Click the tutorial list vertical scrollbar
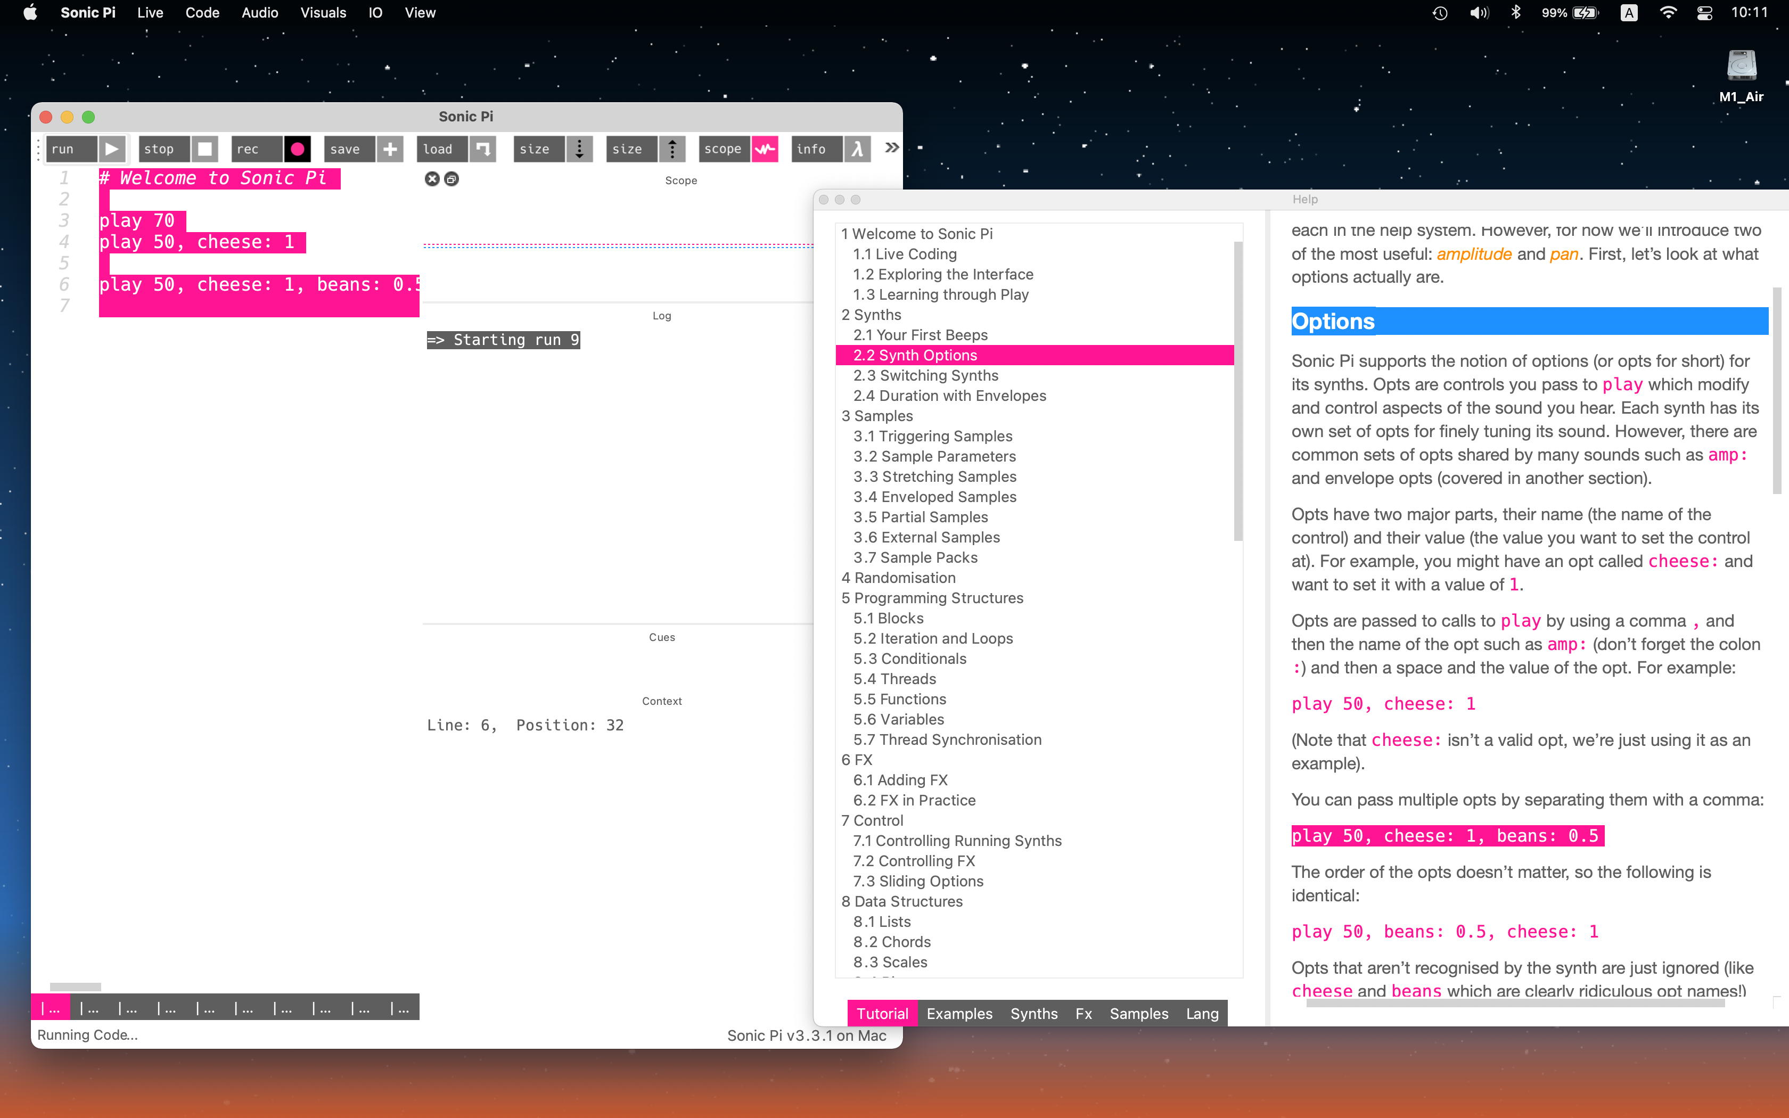 pyautogui.click(x=1237, y=392)
